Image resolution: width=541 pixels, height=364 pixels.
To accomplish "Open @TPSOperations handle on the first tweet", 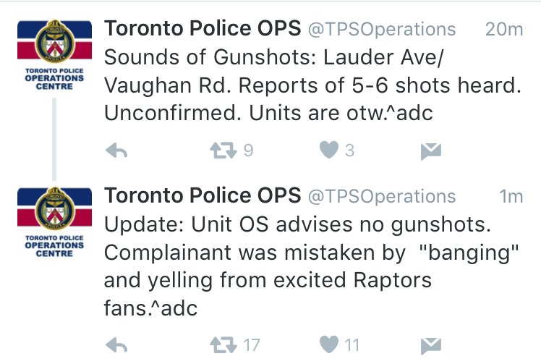I will tap(382, 30).
